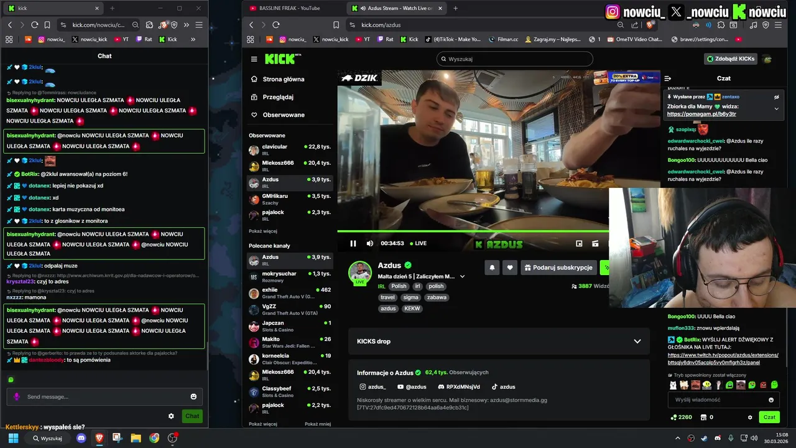This screenshot has width=796, height=448.
Task: Hide the pinned zentaxo message
Action: tap(776, 97)
